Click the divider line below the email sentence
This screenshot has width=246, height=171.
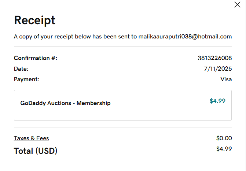tap(123, 47)
